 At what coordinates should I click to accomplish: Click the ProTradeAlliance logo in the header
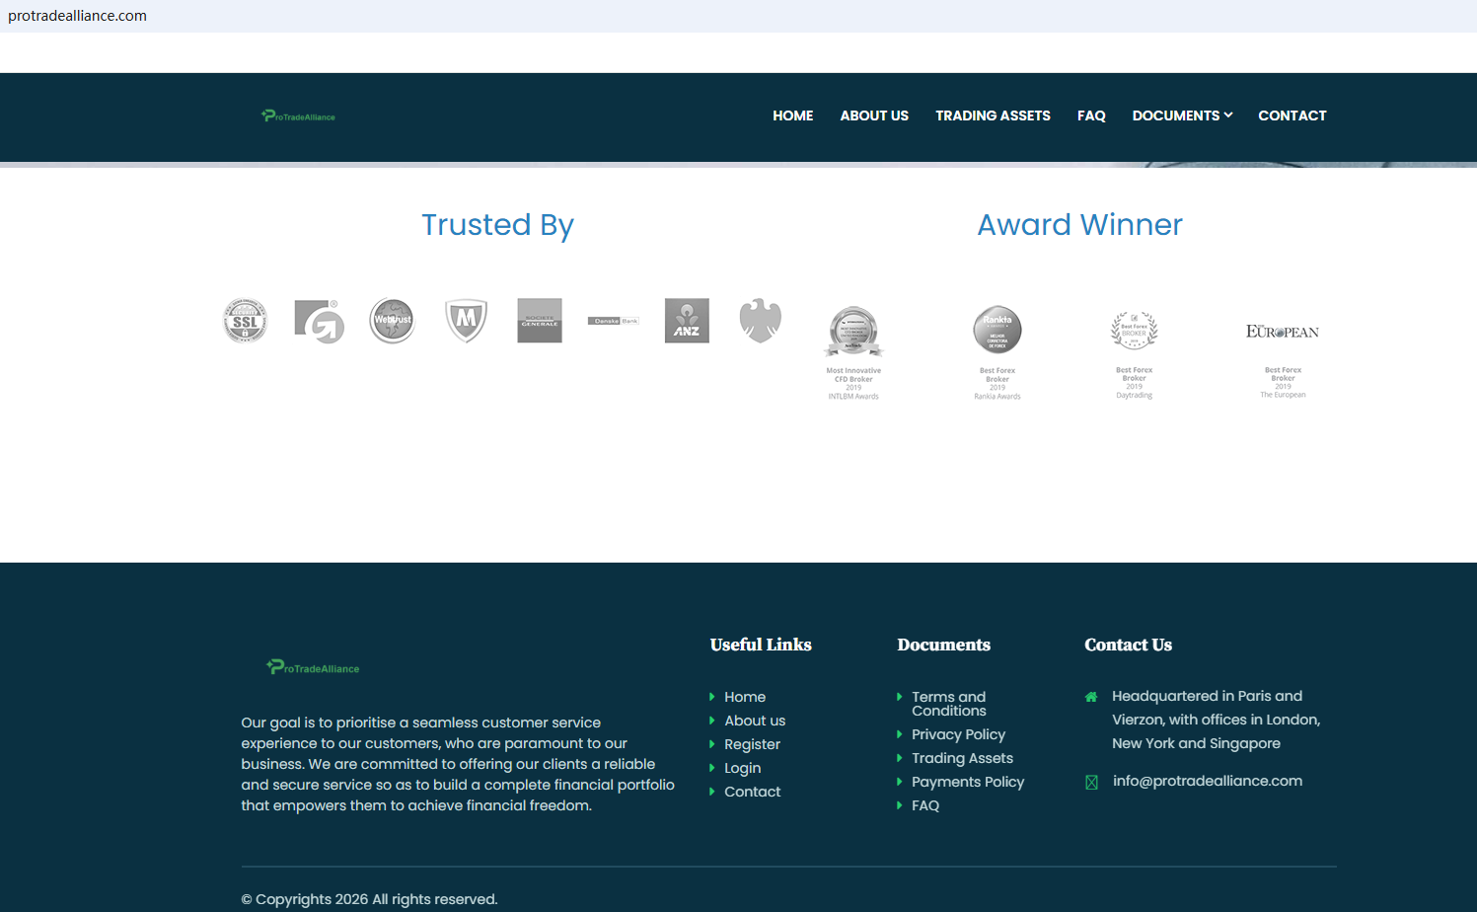point(298,116)
